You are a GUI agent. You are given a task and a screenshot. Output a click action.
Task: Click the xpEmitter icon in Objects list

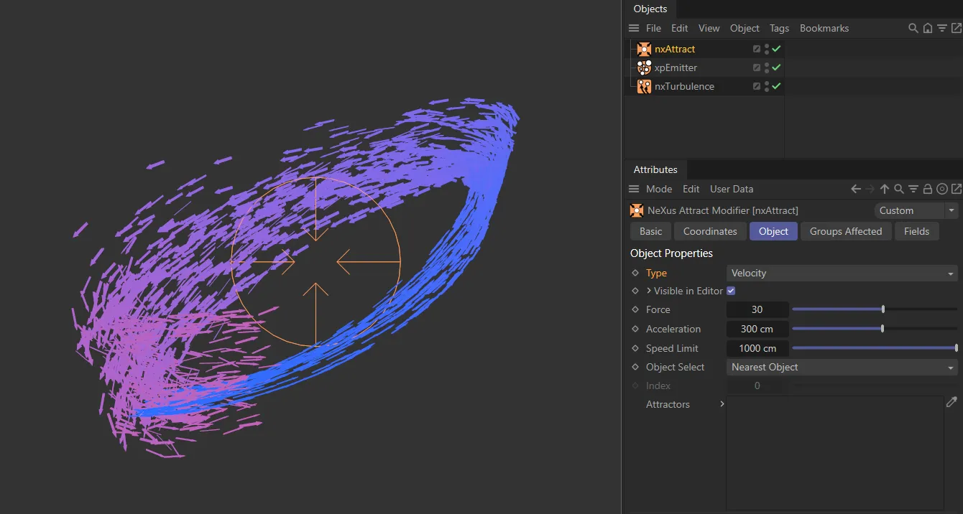click(x=643, y=67)
